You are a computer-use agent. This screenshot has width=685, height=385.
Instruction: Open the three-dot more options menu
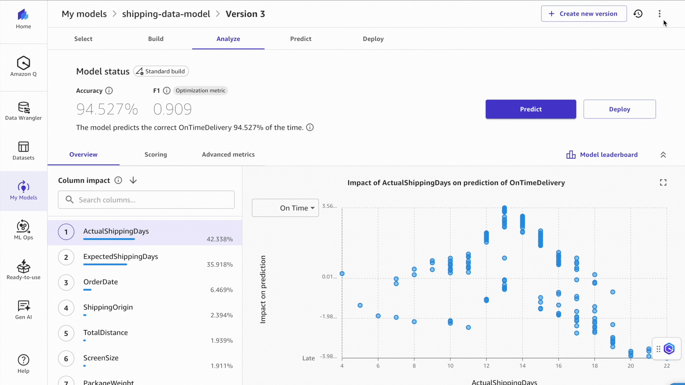(x=659, y=14)
